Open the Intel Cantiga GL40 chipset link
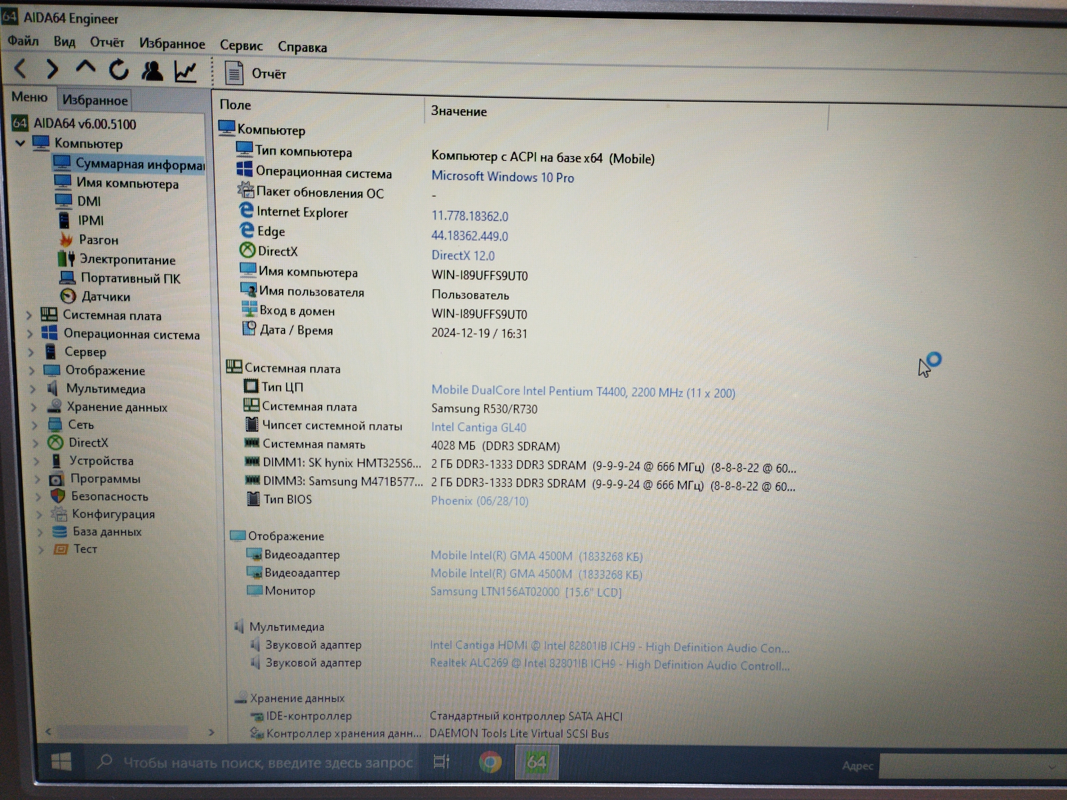 pos(478,427)
